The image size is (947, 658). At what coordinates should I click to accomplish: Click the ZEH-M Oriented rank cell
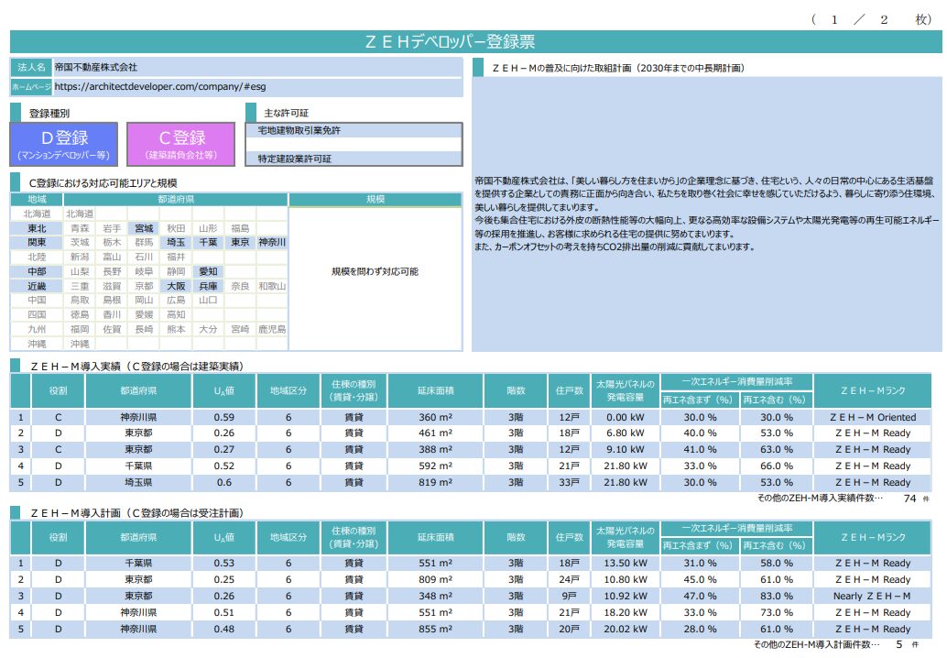pos(873,417)
